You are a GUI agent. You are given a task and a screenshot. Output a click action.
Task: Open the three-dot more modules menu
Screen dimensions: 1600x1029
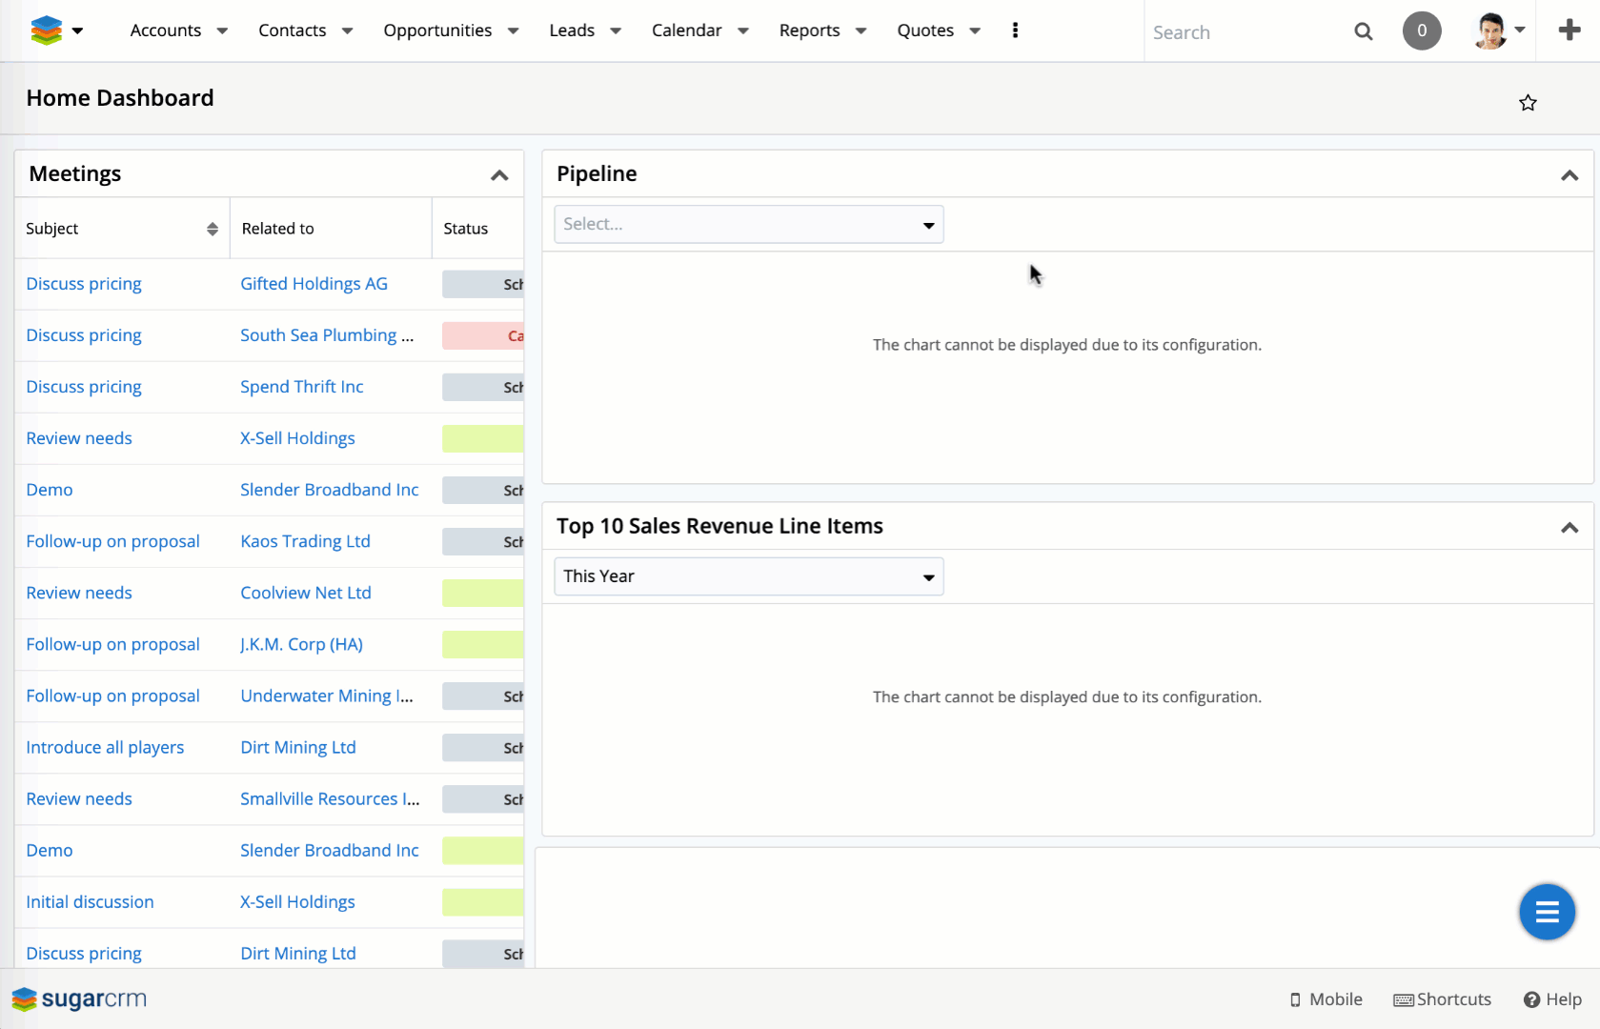click(x=1015, y=30)
